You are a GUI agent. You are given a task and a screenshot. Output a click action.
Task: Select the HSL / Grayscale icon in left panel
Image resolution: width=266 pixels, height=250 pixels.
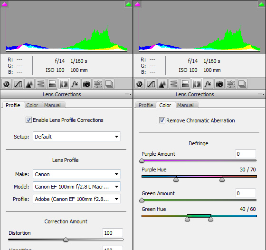tap(41, 84)
